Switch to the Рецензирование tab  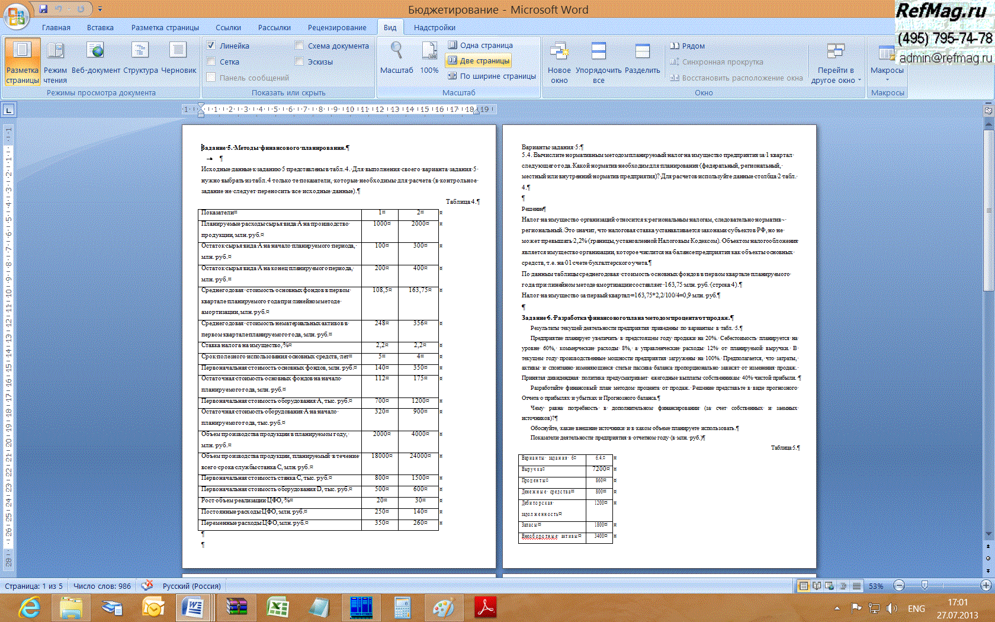(x=336, y=27)
